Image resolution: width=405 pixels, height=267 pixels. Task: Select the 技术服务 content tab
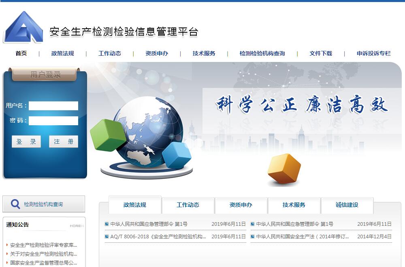pos(294,205)
